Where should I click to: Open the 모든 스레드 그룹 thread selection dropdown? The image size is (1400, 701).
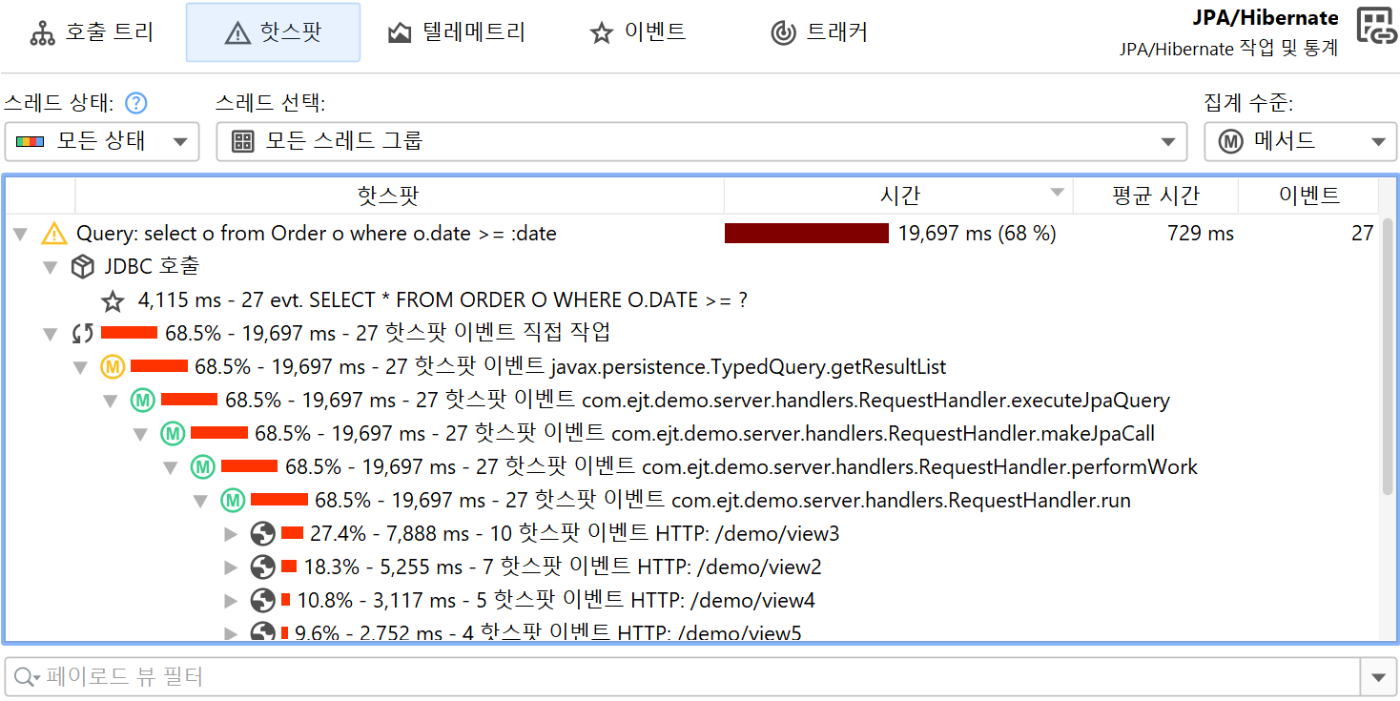pyautogui.click(x=701, y=142)
